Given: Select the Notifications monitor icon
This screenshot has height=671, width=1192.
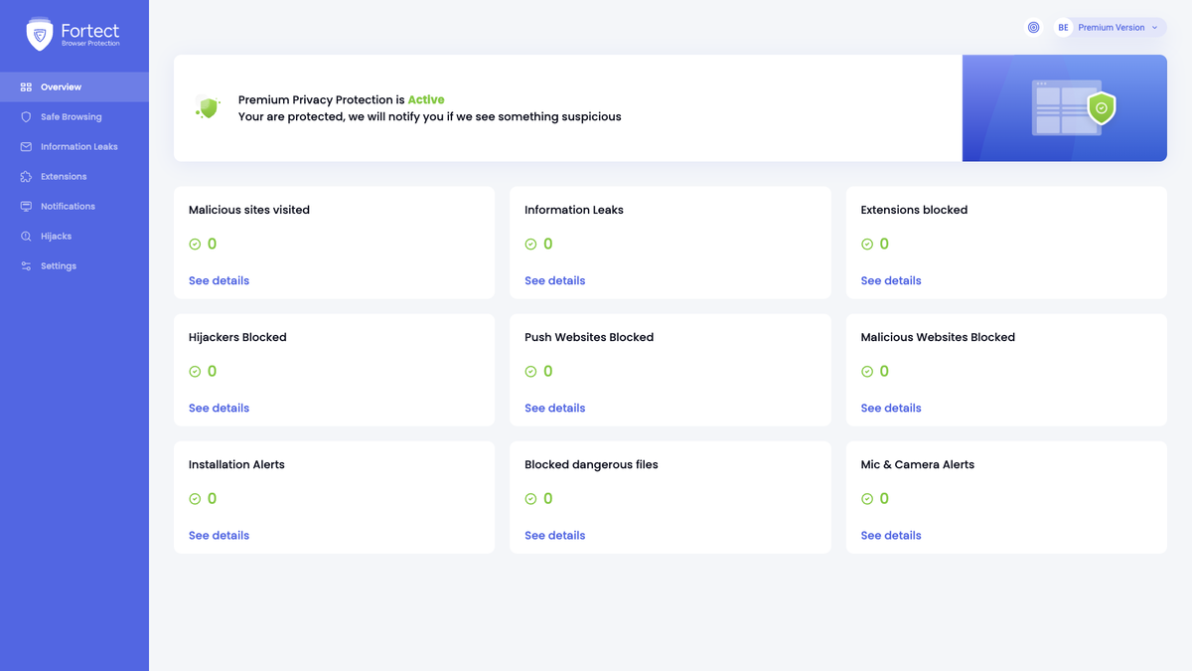Looking at the screenshot, I should pos(24,206).
